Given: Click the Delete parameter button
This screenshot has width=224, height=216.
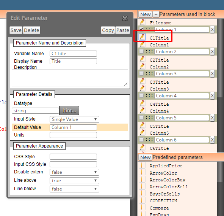Looking at the screenshot, I should click(31, 30).
